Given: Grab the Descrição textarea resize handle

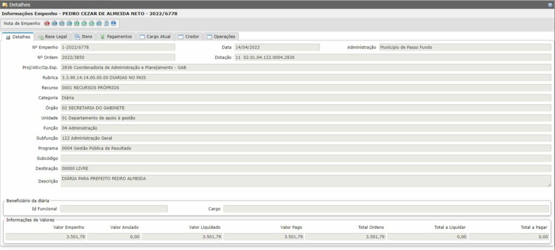Looking at the screenshot, I should (548, 185).
